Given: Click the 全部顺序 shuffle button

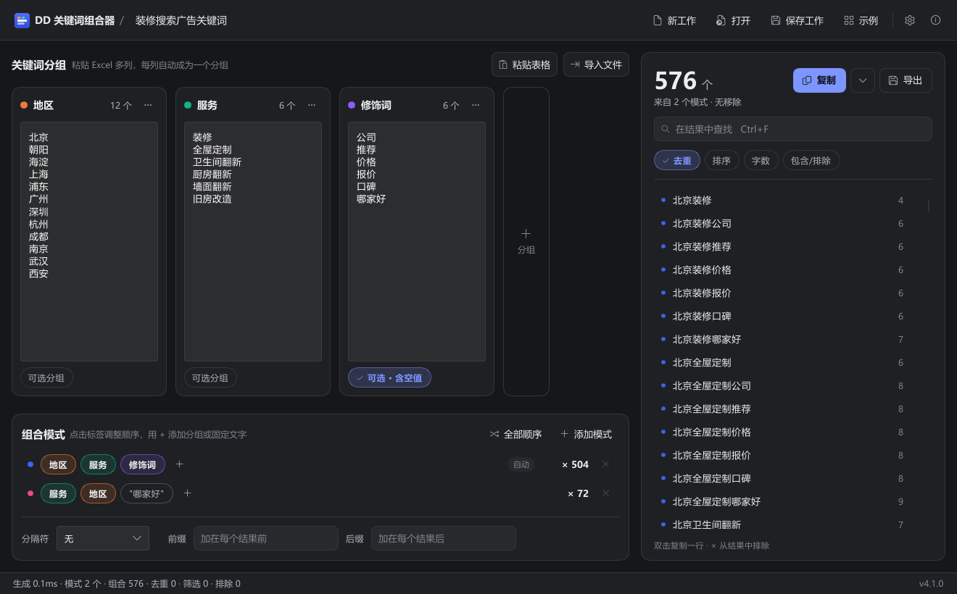Looking at the screenshot, I should point(516,434).
